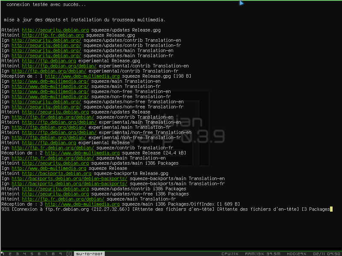This screenshot has height=256, width=342.
Task: Click the 'mise à jour des dépots' message line
Action: click(x=85, y=20)
